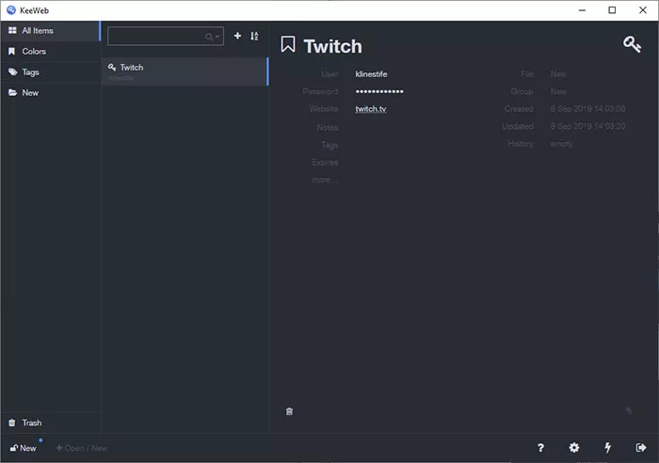Open the Trash in sidebar
659x463 pixels.
click(51, 423)
